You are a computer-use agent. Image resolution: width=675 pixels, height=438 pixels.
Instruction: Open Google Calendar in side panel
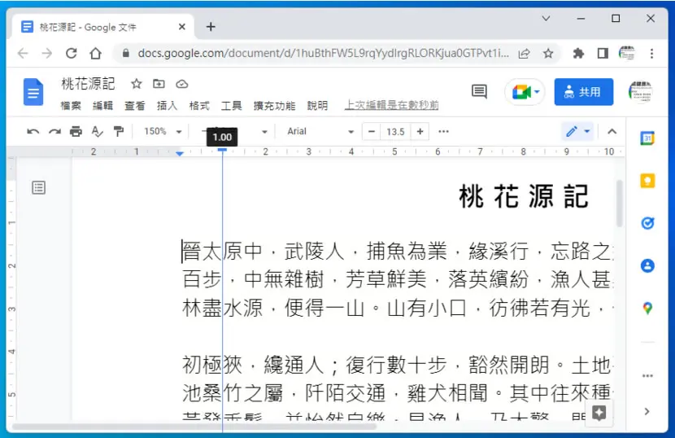pyautogui.click(x=647, y=138)
